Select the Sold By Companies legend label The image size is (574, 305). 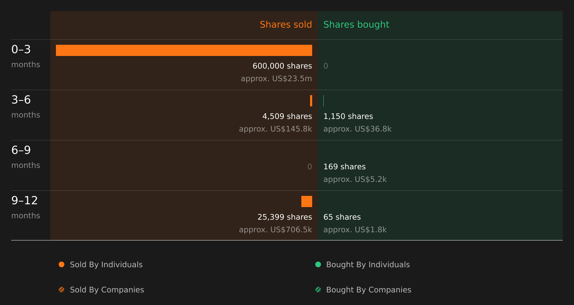107,290
